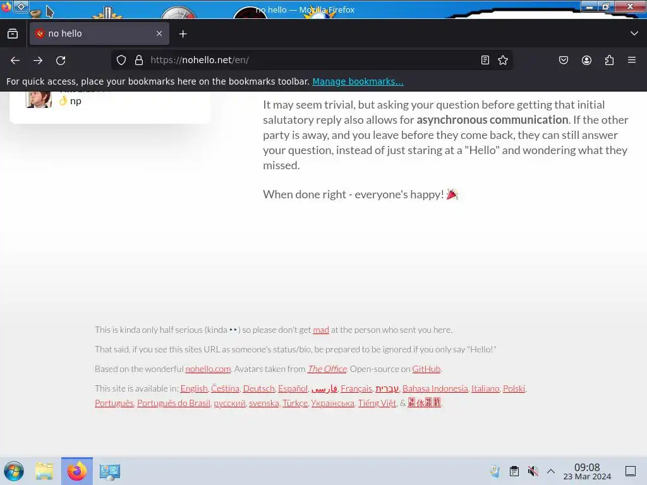Toggle titlebar keep-on-desktops diamond button

coord(21,6)
